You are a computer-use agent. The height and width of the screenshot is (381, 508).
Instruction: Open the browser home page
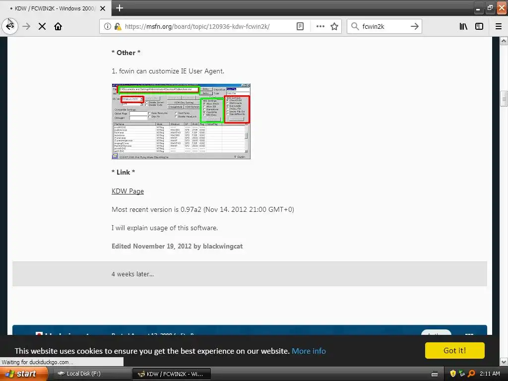coord(58,26)
